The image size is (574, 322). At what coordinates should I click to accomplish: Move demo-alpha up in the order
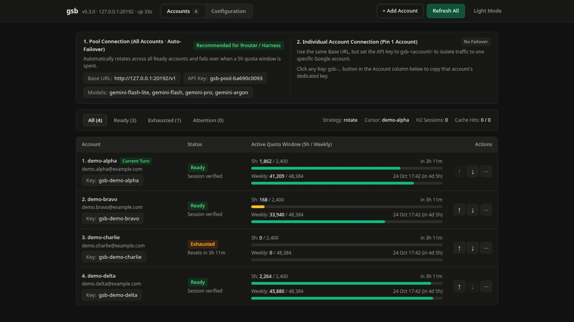(459, 172)
